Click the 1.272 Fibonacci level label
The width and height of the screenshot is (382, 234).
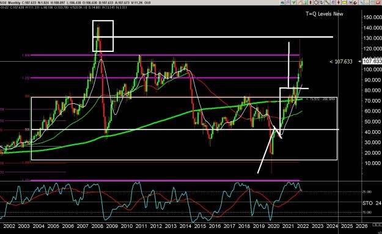tap(26, 78)
